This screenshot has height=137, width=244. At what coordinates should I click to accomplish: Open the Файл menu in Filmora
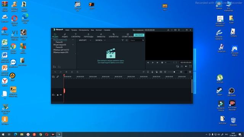tap(67, 30)
